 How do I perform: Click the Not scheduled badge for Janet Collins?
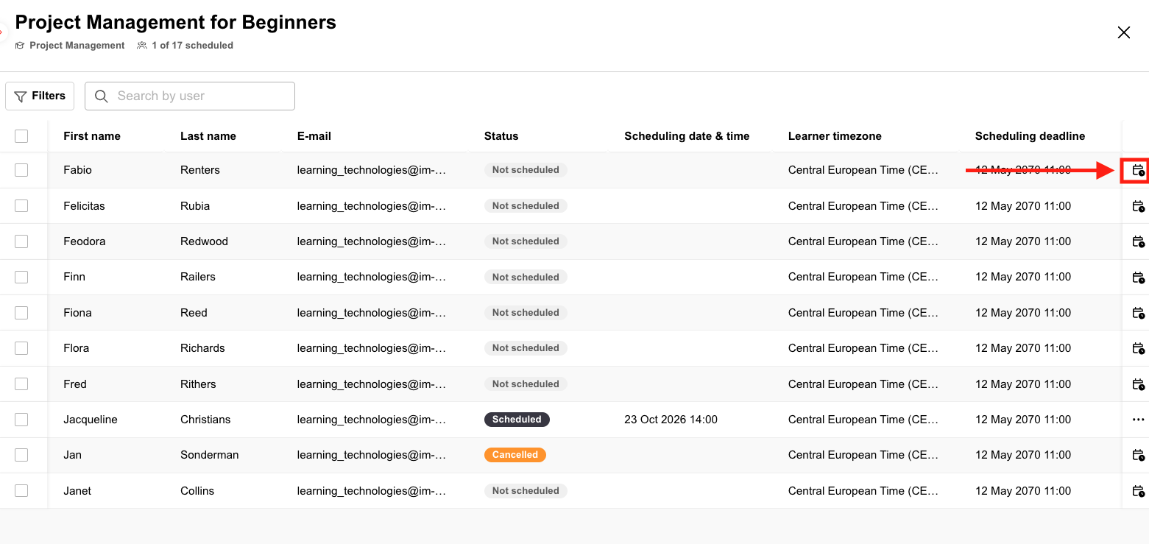click(x=526, y=491)
